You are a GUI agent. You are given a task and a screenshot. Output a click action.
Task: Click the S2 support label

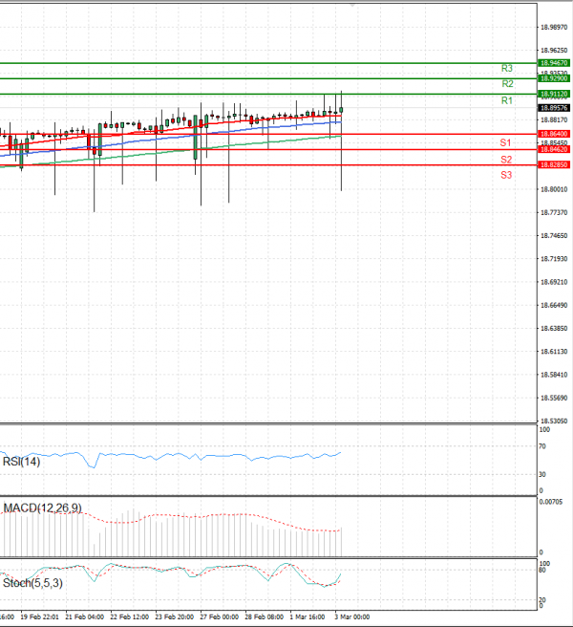pos(506,160)
